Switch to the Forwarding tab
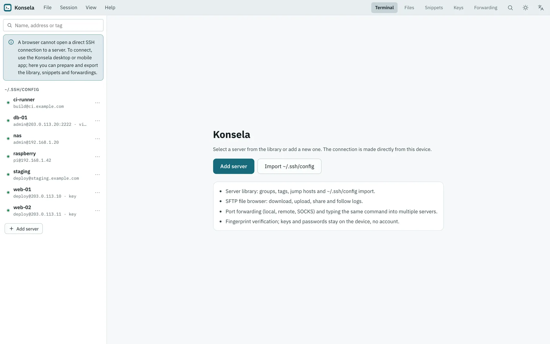The image size is (550, 344). [486, 8]
